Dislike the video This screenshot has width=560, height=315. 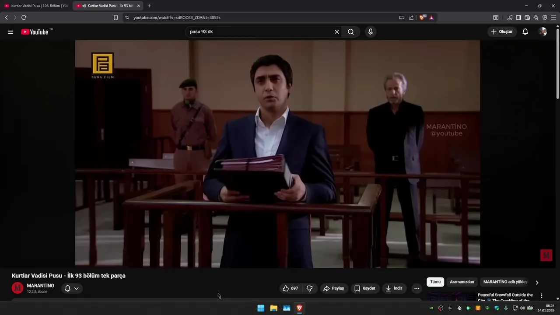point(310,288)
